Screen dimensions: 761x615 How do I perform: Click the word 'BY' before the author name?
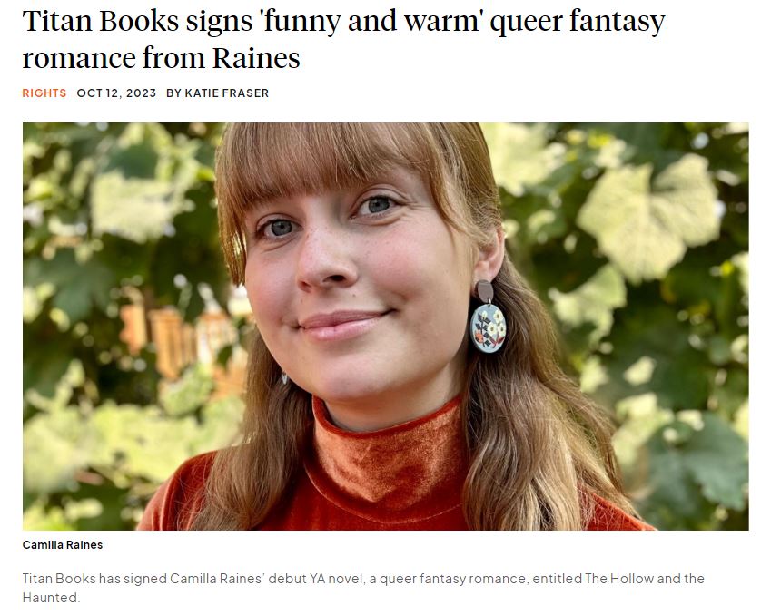pos(173,93)
